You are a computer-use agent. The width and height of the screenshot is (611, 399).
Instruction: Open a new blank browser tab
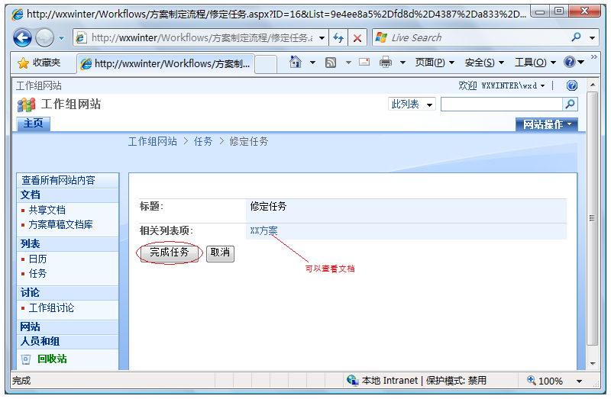266,64
